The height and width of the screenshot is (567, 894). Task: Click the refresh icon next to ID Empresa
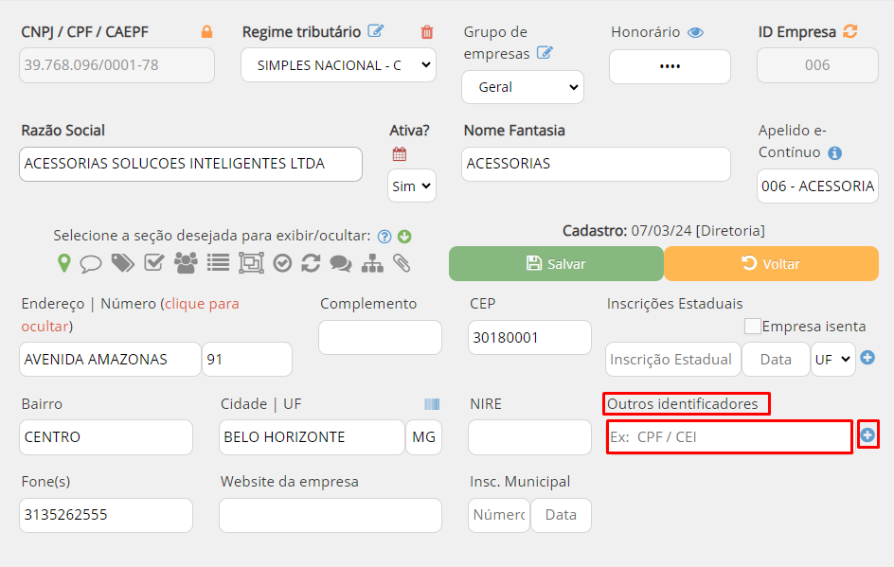click(x=849, y=32)
